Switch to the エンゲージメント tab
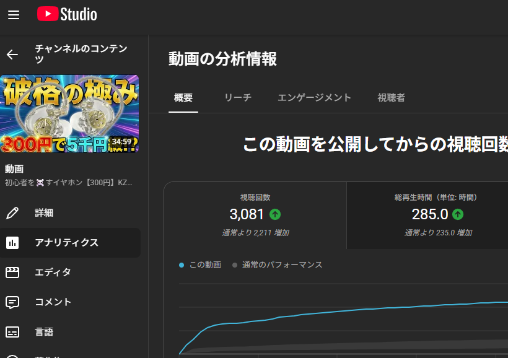 click(314, 97)
